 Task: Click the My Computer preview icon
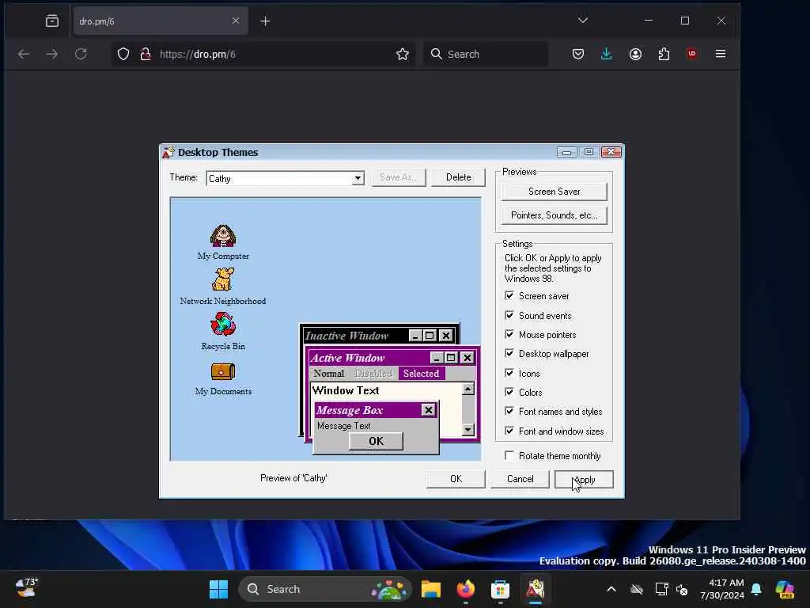pyautogui.click(x=222, y=236)
